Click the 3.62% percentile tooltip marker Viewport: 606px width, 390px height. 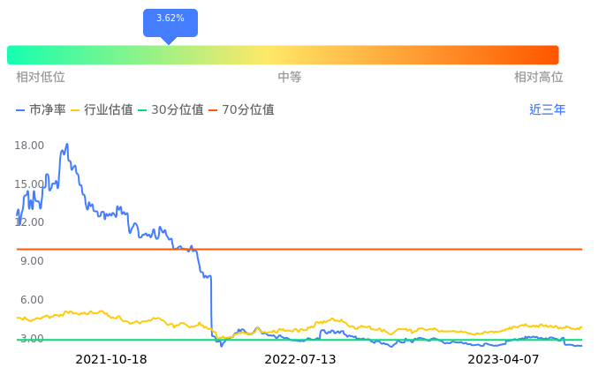pyautogui.click(x=170, y=20)
